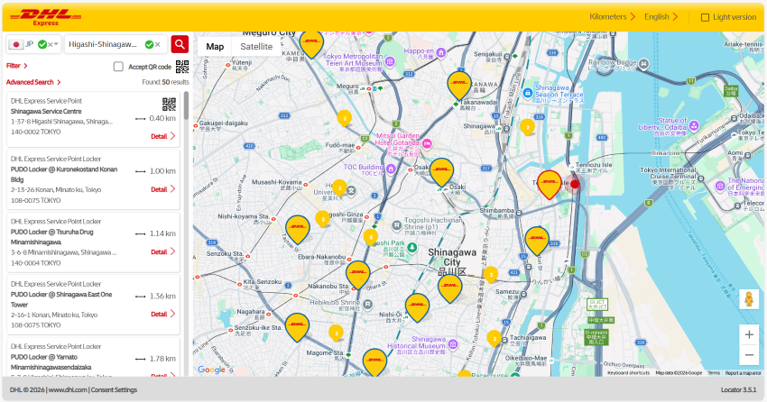Image resolution: width=767 pixels, height=402 pixels.
Task: Click the Google logo on map
Action: [x=211, y=370]
